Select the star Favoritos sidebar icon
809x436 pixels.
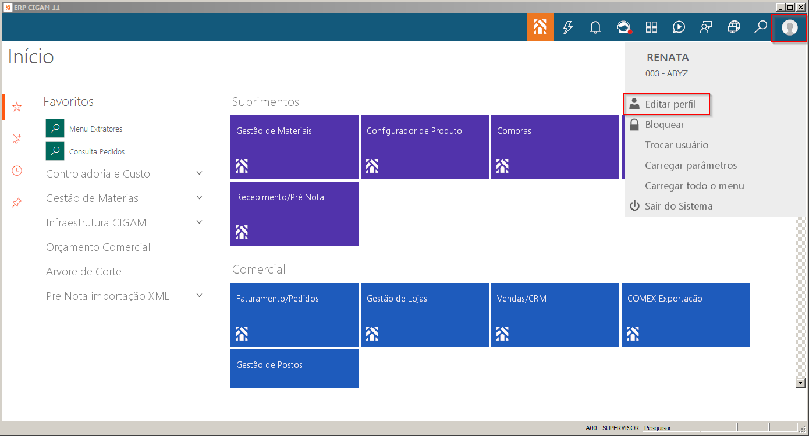(17, 107)
